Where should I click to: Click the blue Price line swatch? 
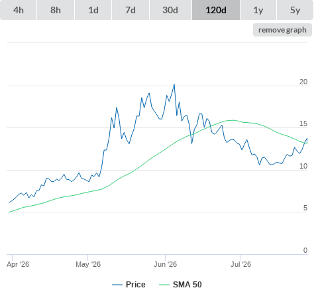click(x=117, y=285)
